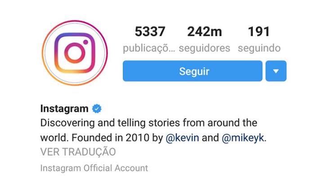Click VER TRADUÇÃO to translate bio
322x192 pixels.
pyautogui.click(x=78, y=152)
